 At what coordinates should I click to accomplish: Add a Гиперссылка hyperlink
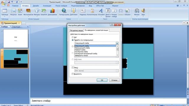point(64,12)
